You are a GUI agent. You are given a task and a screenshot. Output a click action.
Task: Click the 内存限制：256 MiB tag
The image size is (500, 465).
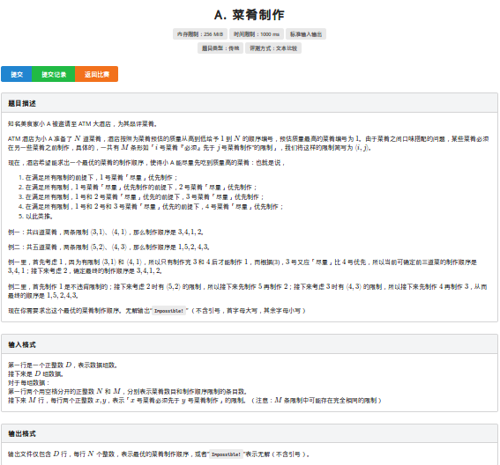(x=200, y=34)
